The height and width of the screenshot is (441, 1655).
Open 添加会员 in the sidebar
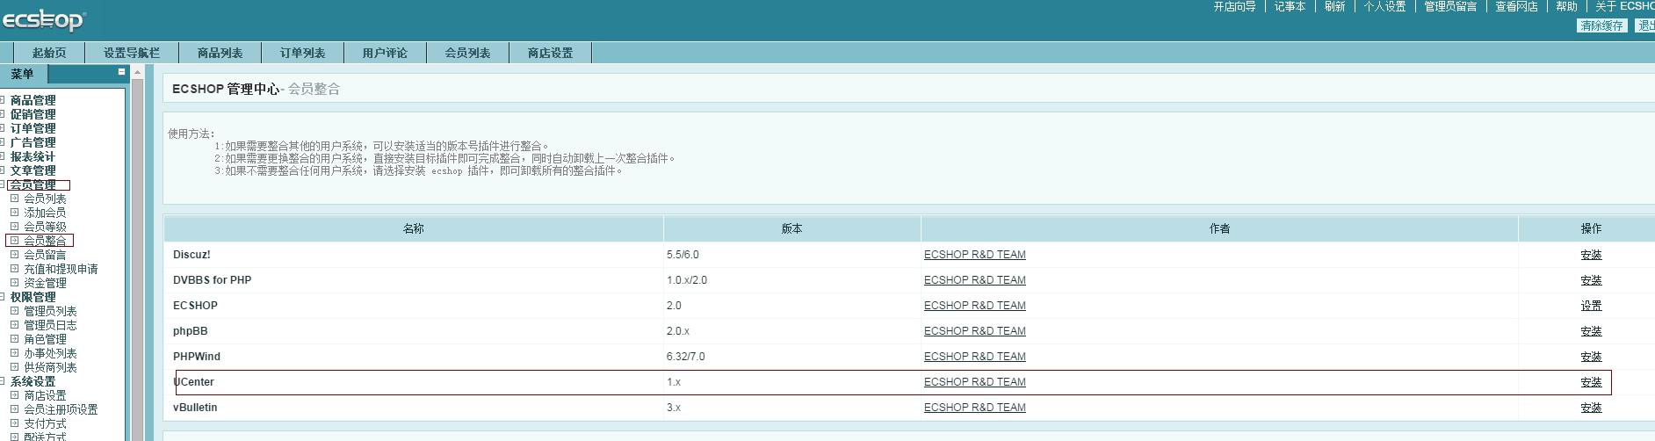[x=45, y=213]
